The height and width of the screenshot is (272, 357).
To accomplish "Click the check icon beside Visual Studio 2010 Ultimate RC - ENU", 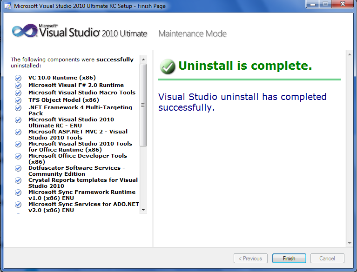I will point(18,120).
